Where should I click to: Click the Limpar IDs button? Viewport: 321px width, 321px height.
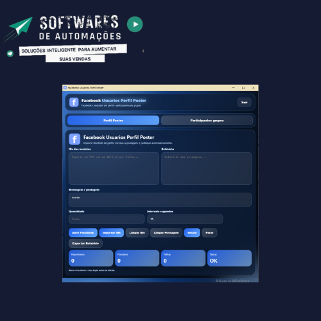137,232
